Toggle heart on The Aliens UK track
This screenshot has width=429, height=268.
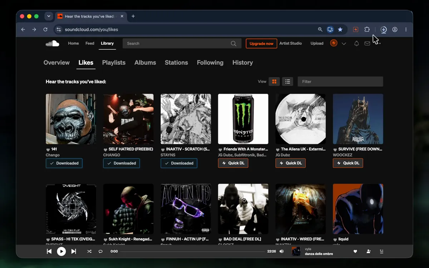tap(278, 149)
